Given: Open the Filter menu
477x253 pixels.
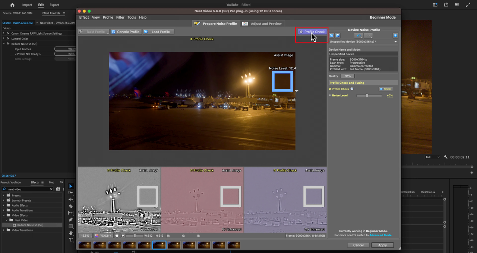Looking at the screenshot, I should (x=120, y=17).
